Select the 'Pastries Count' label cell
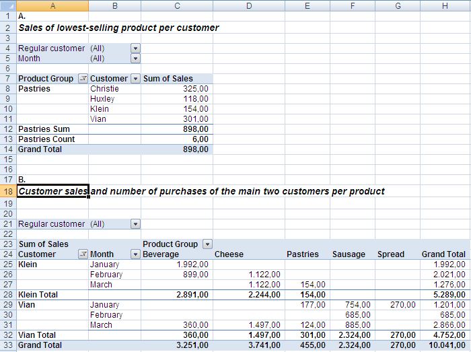The height and width of the screenshot is (352, 471). (52, 139)
